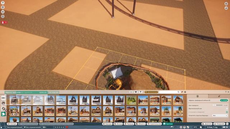Toggle the checked checkbox below Вертикальный шаг
This screenshot has width=230, height=129.
[x=227, y=112]
